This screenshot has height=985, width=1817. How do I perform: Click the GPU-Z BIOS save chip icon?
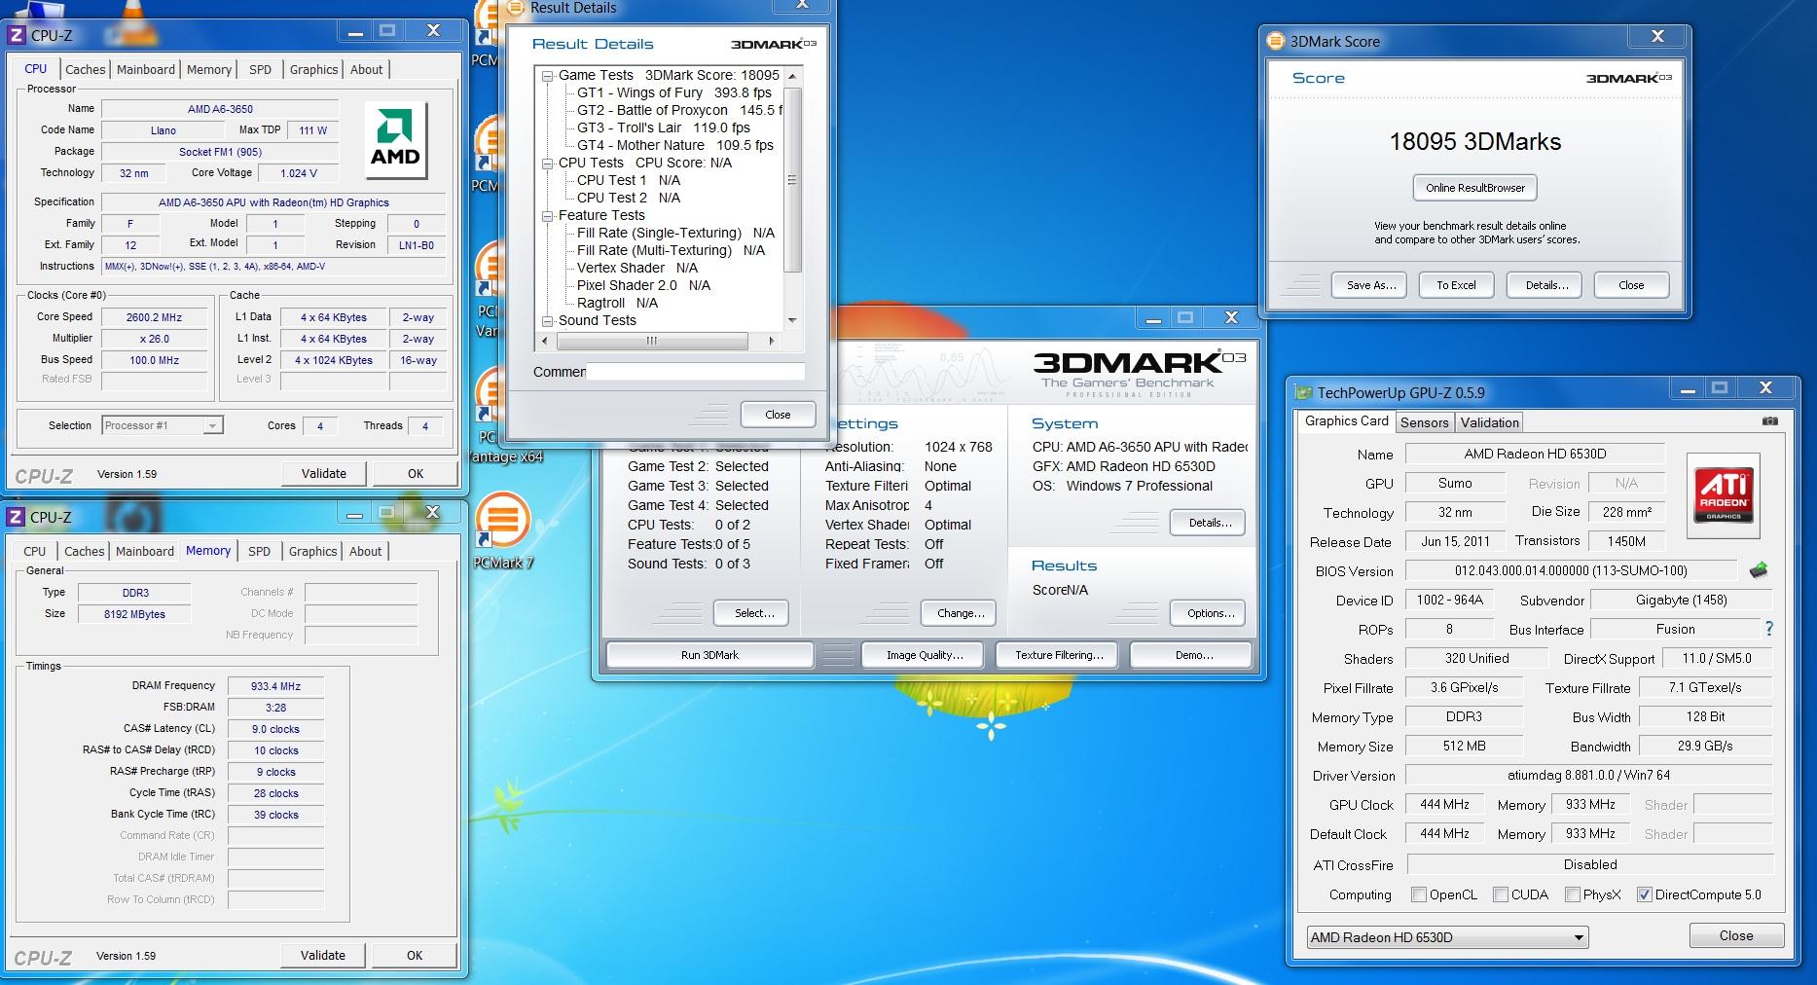tap(1758, 570)
